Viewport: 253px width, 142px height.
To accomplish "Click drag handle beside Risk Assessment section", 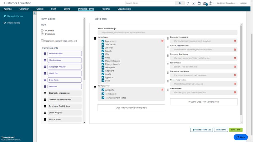I will pyautogui.click(x=95, y=87).
